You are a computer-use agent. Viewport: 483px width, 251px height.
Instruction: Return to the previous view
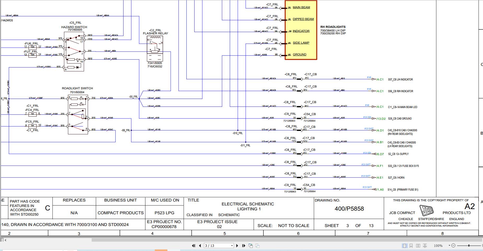pyautogui.click(x=251, y=245)
